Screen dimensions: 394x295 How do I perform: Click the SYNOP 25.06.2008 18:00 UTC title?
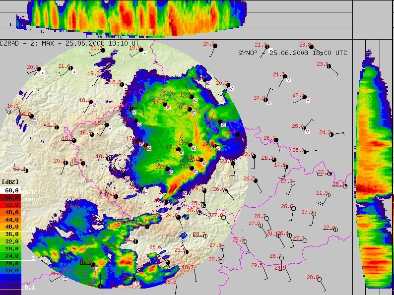pos(292,53)
